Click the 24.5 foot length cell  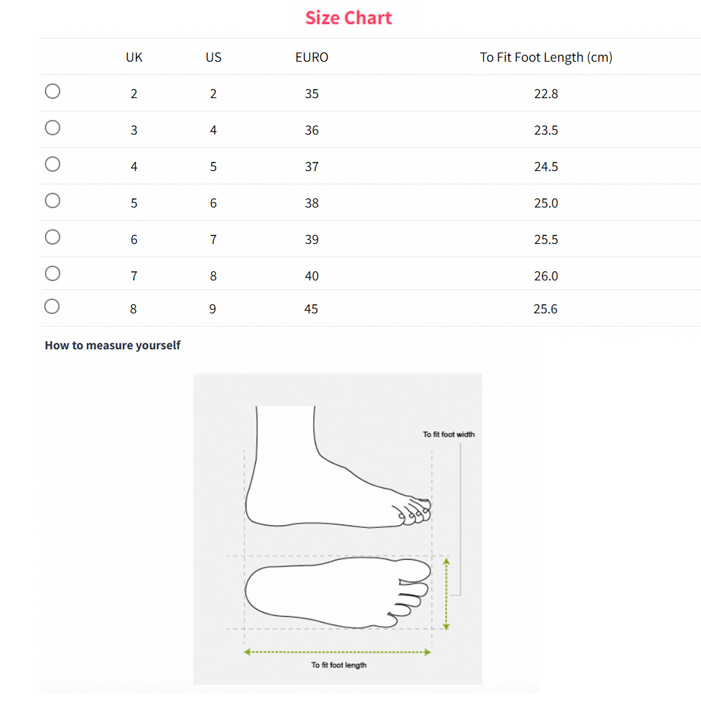pos(546,167)
